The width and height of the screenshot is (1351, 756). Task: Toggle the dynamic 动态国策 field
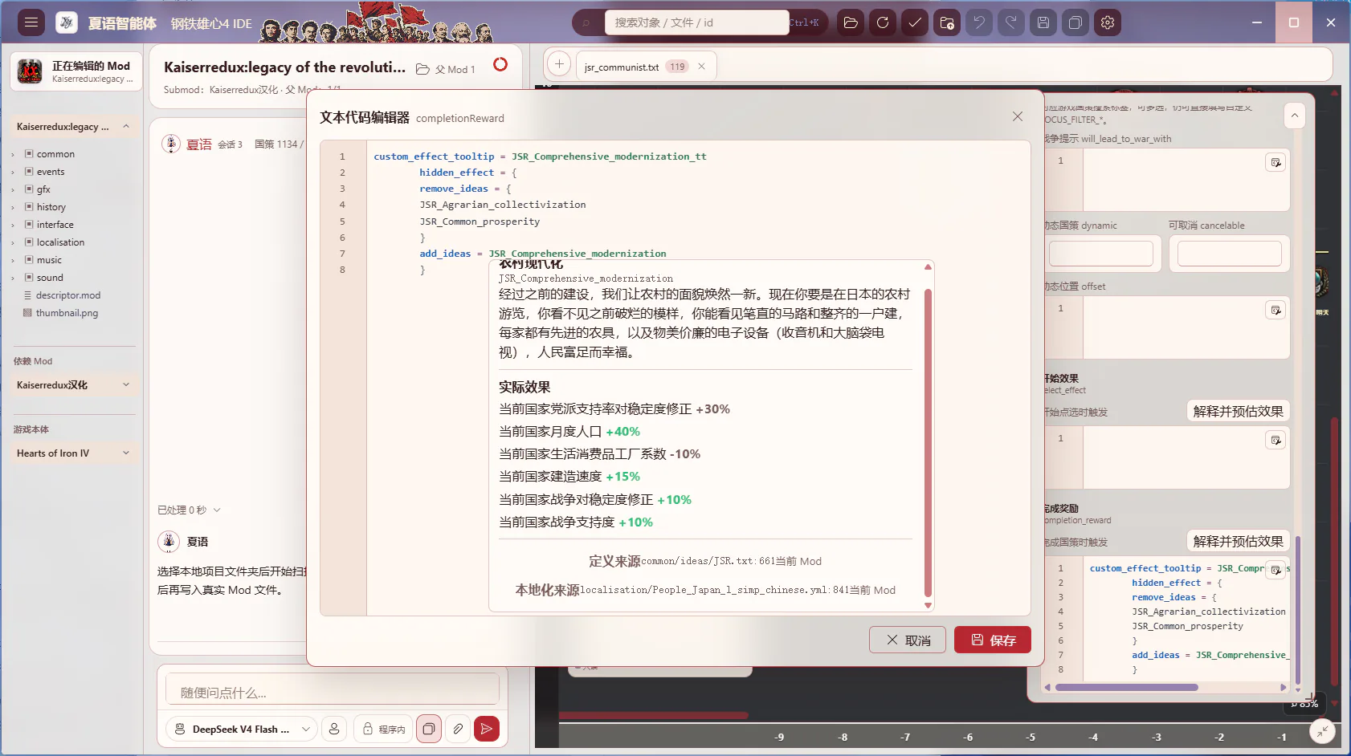coord(1101,254)
